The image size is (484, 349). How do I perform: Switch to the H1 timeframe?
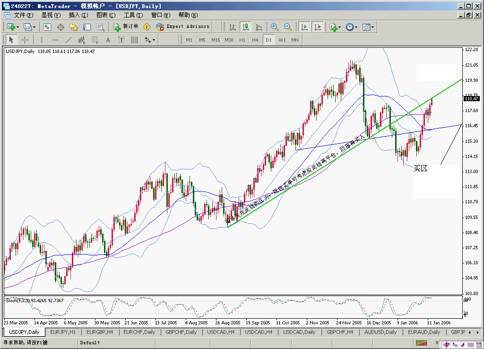(x=242, y=40)
